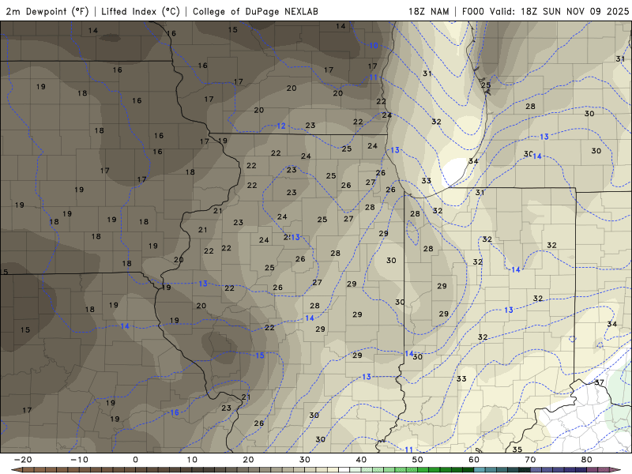
Task: Click the '80' label on the color scale
Action: tap(587, 460)
